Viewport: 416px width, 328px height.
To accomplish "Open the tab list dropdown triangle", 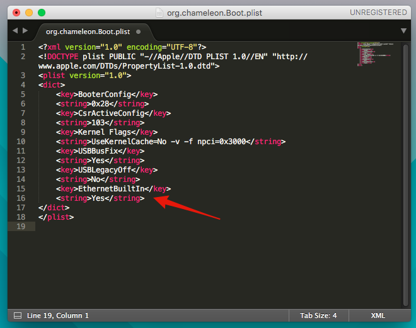I will [403, 31].
